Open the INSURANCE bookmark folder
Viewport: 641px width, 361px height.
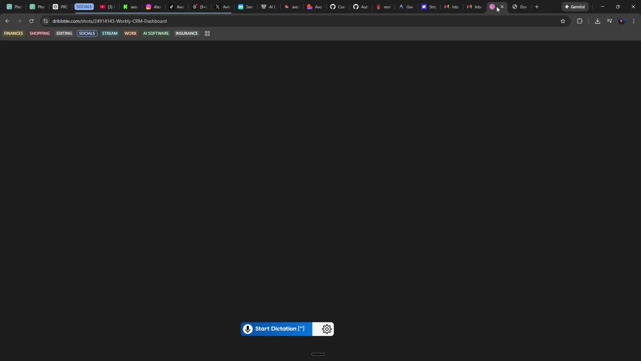(x=186, y=33)
